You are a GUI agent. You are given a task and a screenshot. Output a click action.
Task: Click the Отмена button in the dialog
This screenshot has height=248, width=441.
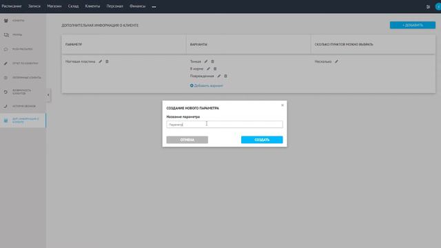[x=187, y=140]
